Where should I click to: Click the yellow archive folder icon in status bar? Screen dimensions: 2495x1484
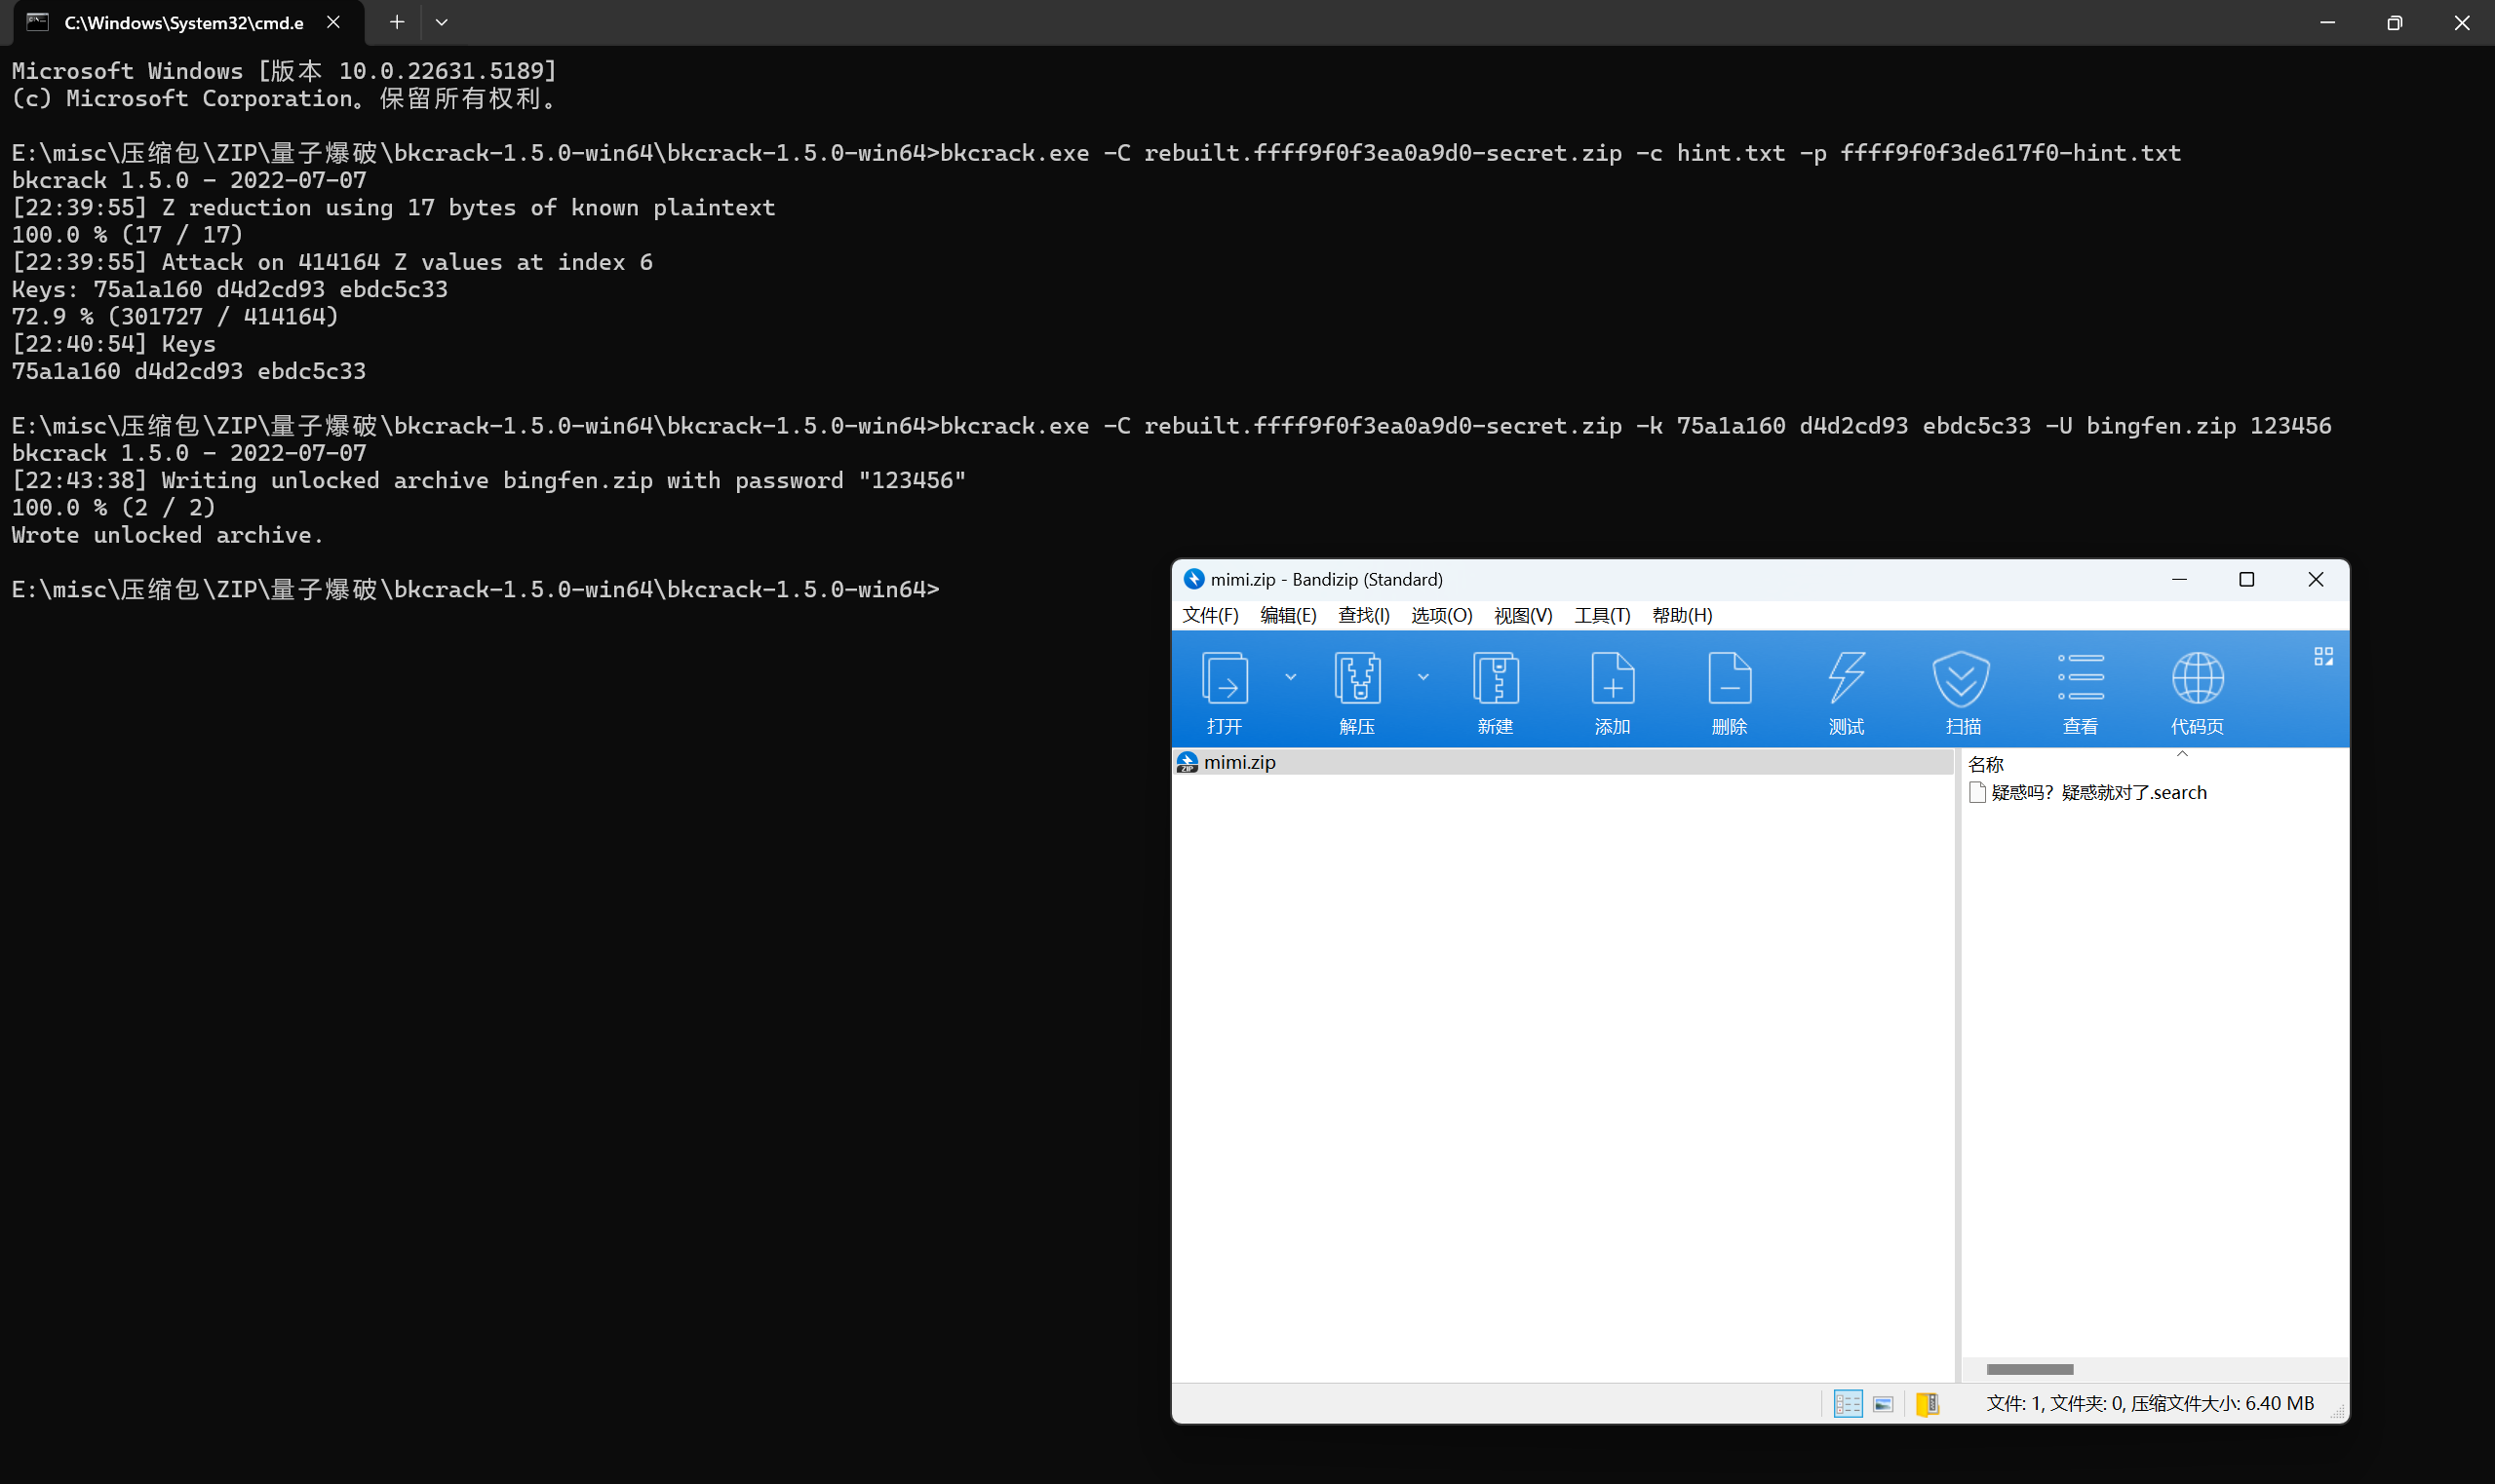click(1927, 1404)
